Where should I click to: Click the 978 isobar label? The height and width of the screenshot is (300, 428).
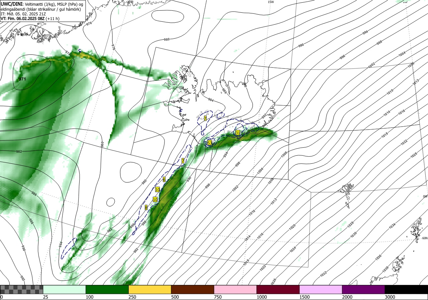[113, 47]
